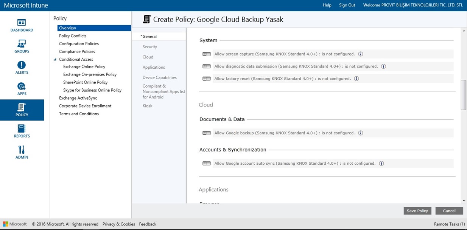Click the Welcome PROVIT account name
467x230 pixels.
pos(413,5)
